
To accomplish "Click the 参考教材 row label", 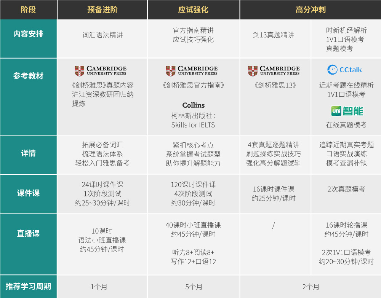I will 29,76.
